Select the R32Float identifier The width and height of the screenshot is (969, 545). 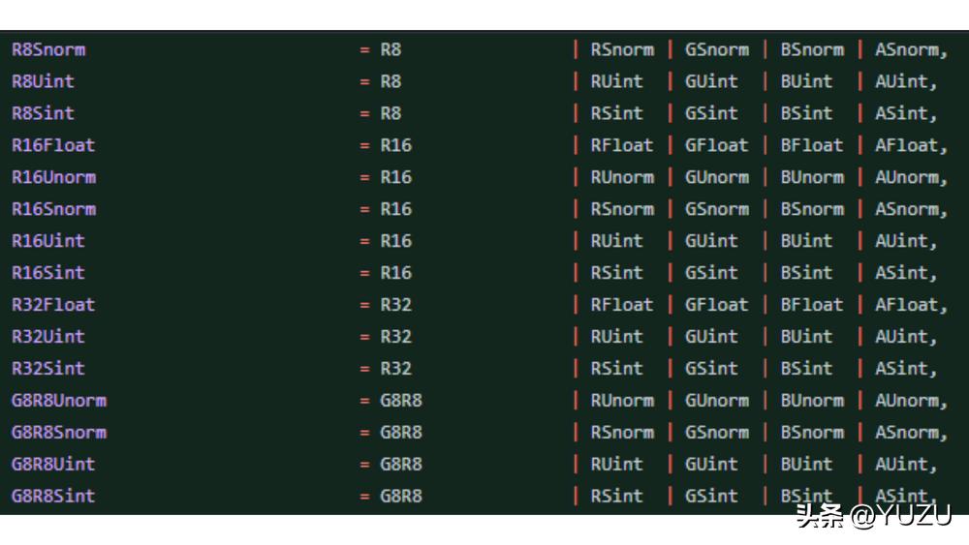click(53, 305)
